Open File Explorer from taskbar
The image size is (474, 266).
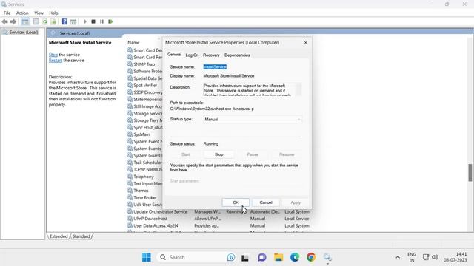click(x=278, y=257)
